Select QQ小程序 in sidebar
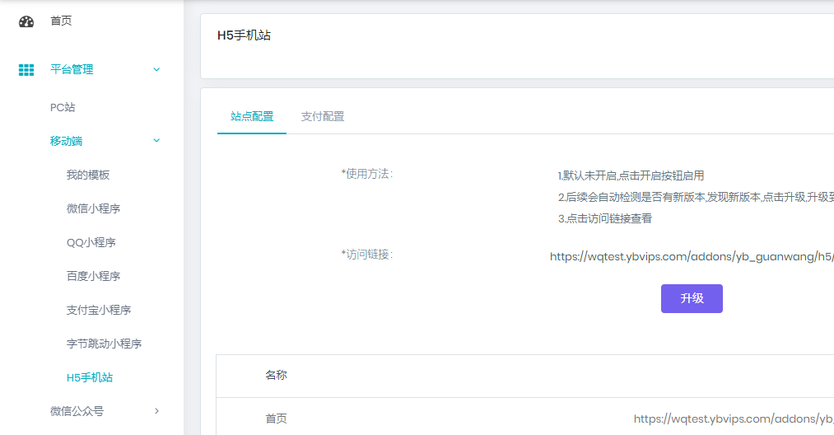834x435 pixels. click(91, 242)
